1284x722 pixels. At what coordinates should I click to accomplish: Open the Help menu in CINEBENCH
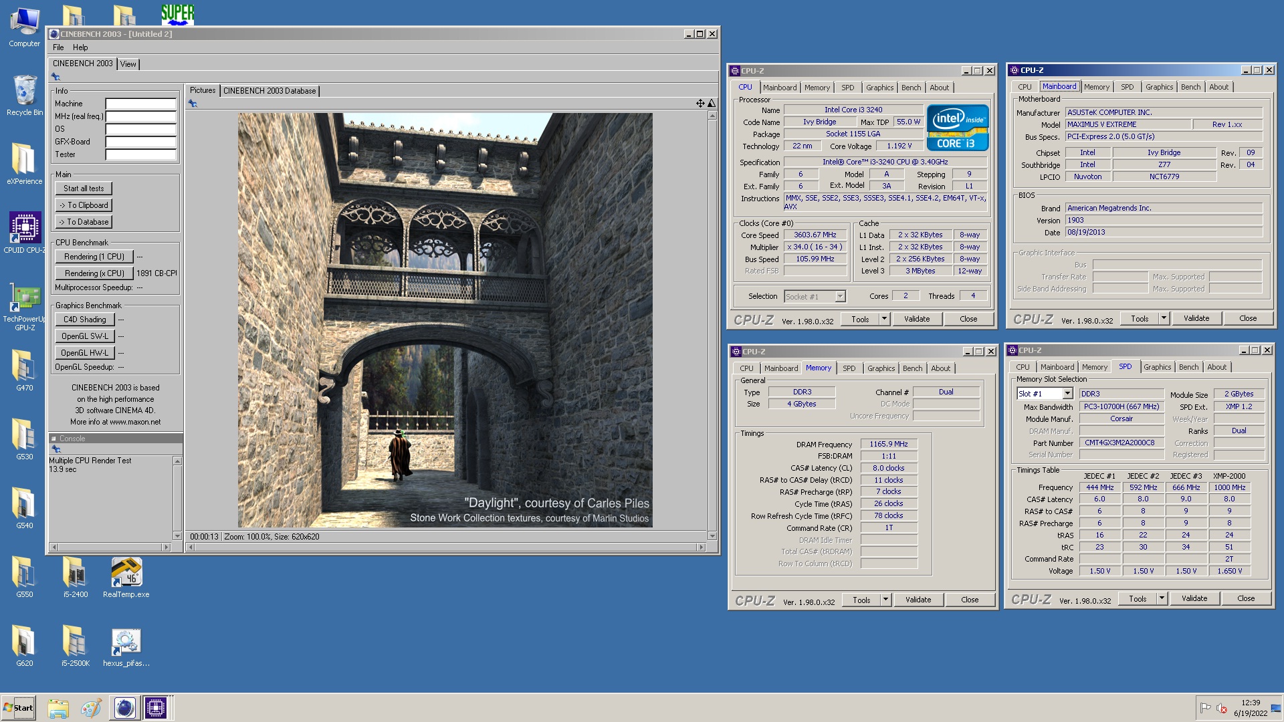tap(80, 47)
